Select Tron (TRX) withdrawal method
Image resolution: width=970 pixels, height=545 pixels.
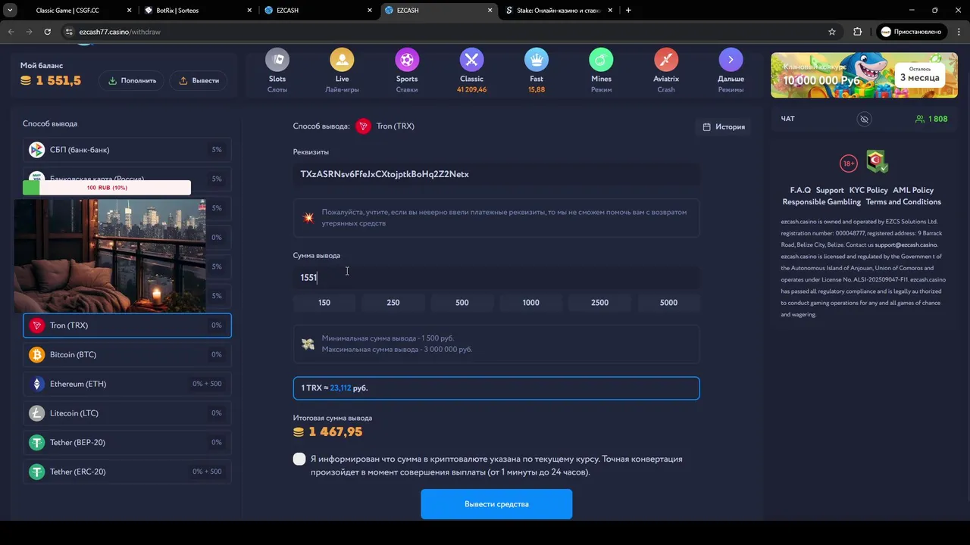tap(127, 325)
